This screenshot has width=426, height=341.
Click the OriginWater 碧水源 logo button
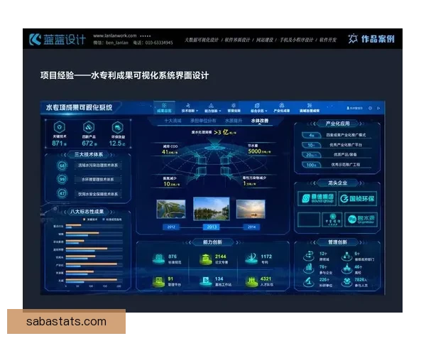pyautogui.click(x=361, y=220)
